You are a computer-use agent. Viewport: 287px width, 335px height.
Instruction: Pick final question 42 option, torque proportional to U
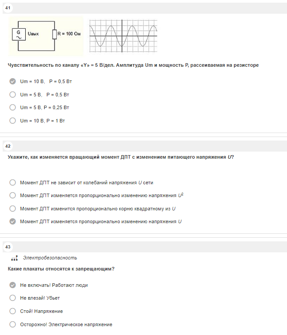pyautogui.click(x=13, y=221)
